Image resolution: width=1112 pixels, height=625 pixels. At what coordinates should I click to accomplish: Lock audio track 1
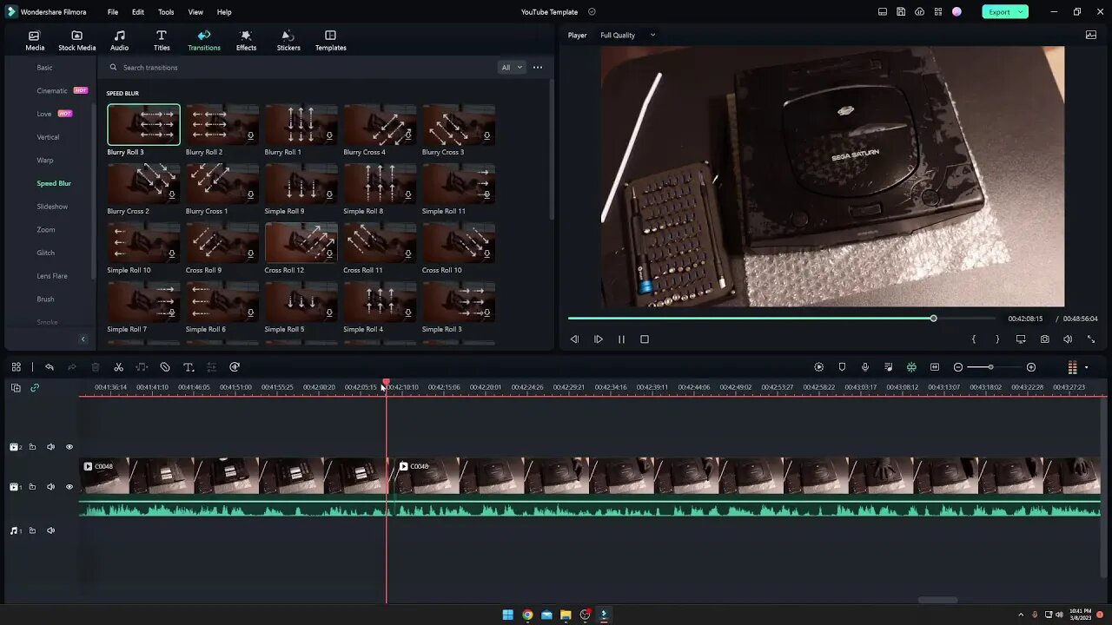(32, 530)
